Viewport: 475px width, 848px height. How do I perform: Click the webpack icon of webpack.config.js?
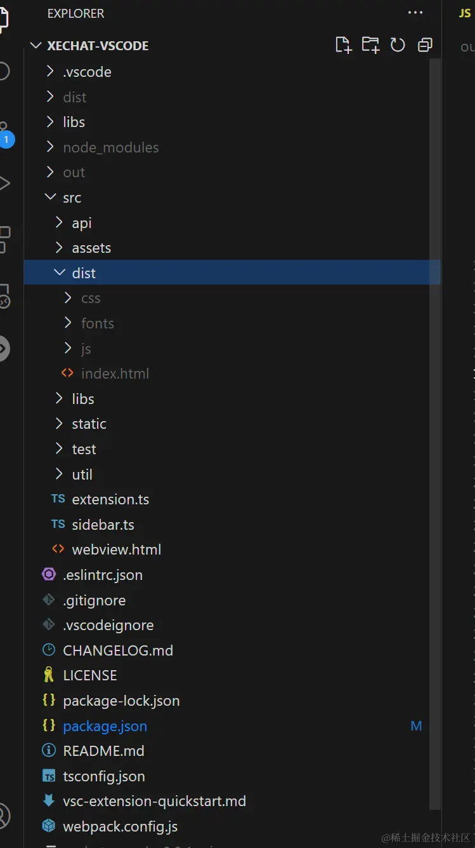[49, 826]
